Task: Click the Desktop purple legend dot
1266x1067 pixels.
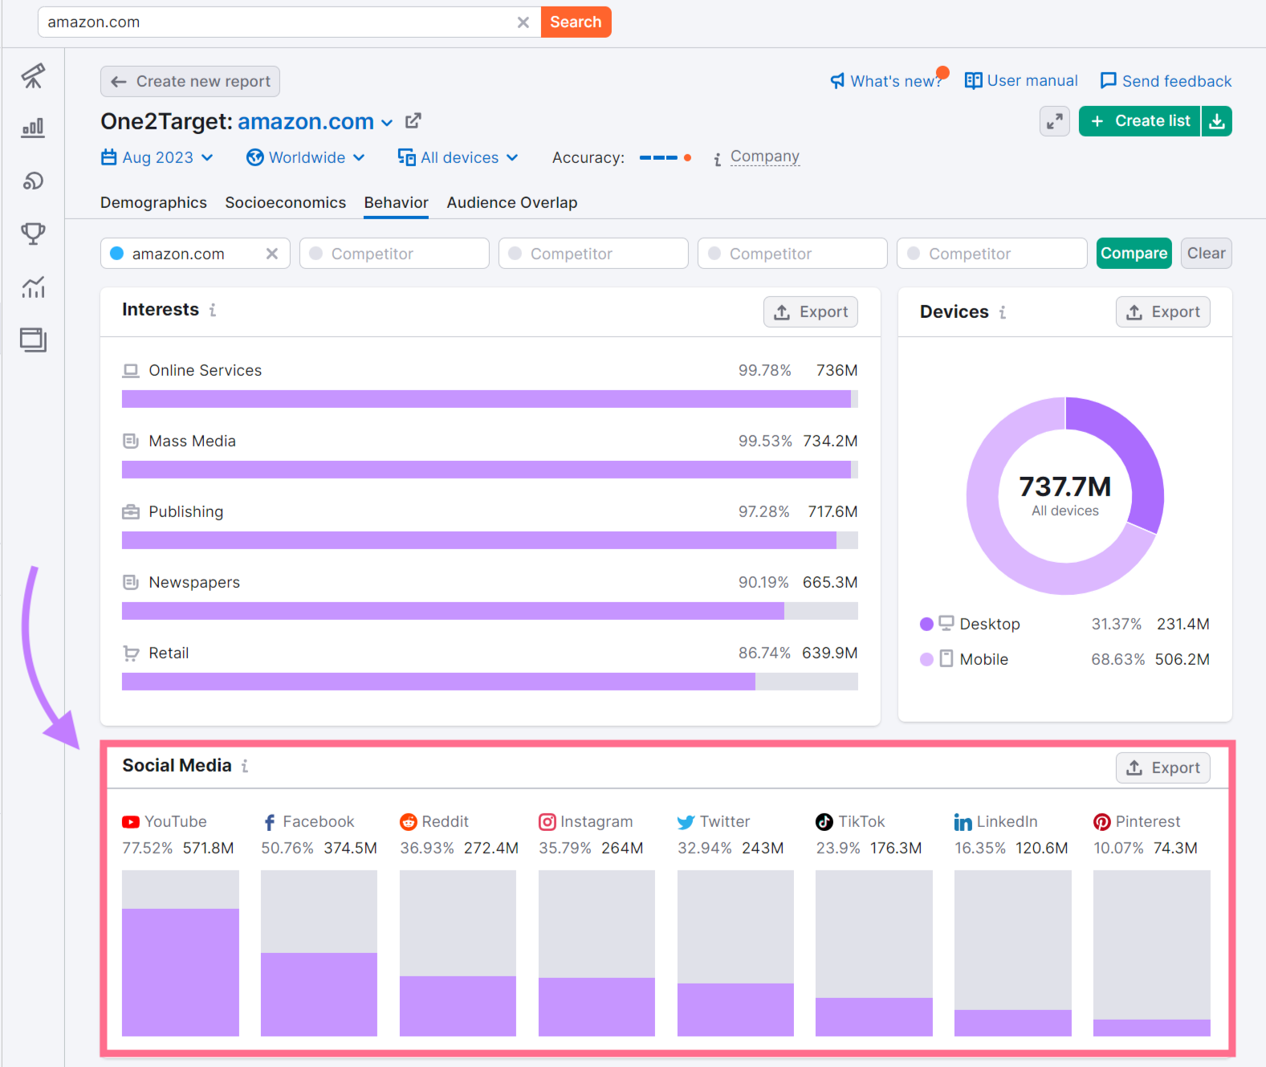Action: click(x=926, y=624)
